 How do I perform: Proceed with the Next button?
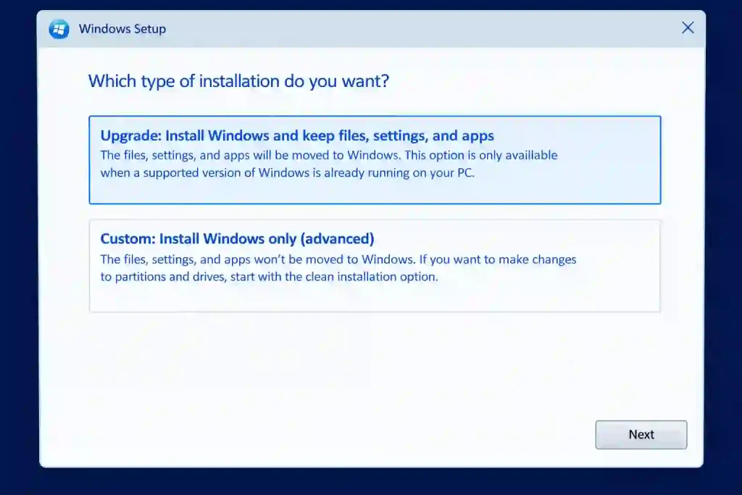(641, 434)
